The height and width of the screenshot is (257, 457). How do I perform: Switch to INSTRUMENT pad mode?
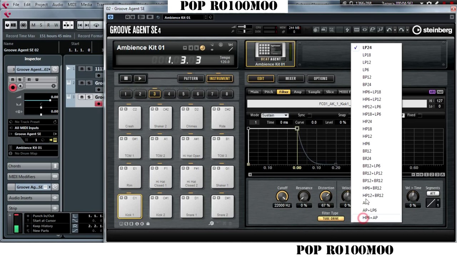220,79
